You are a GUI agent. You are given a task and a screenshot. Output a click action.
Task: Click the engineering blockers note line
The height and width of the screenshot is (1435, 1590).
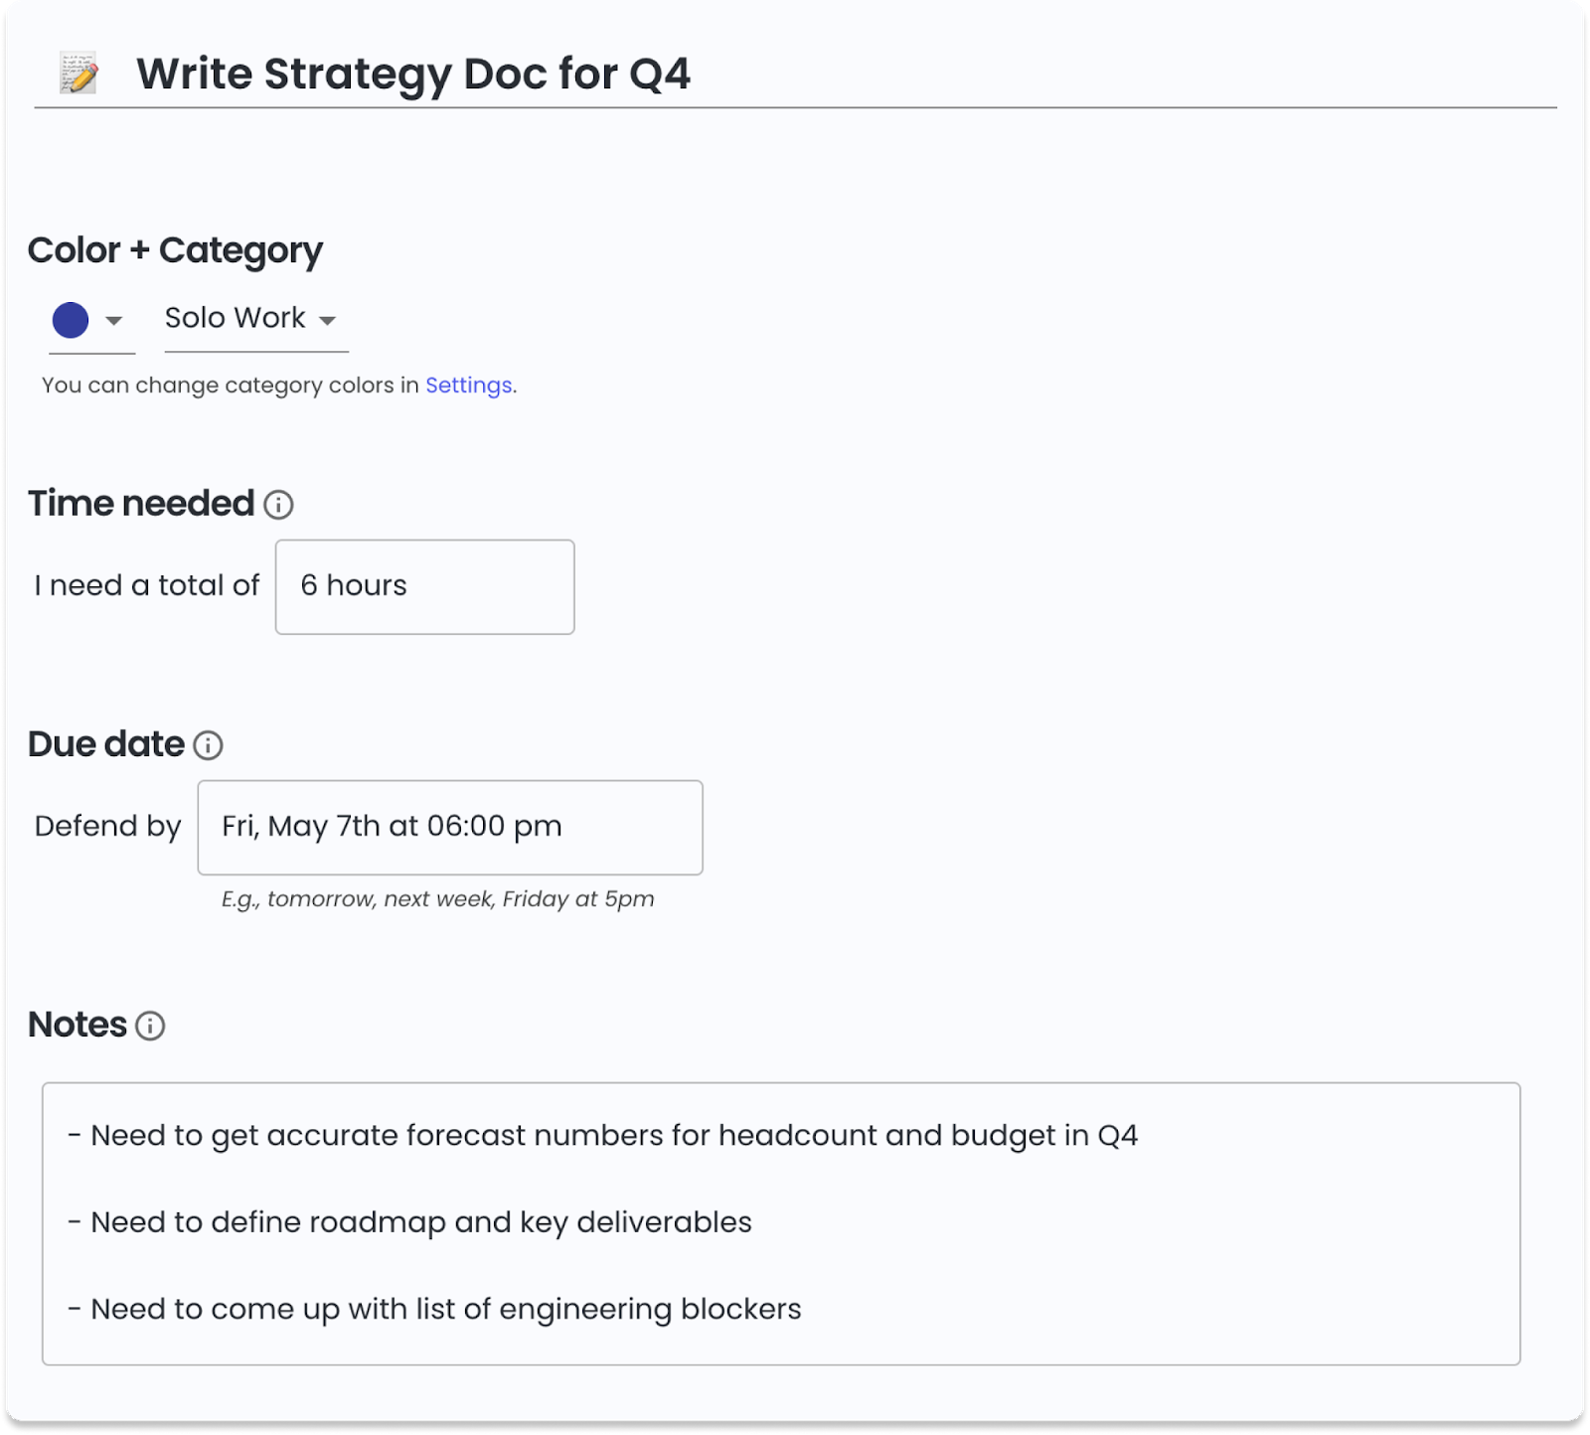(434, 1310)
